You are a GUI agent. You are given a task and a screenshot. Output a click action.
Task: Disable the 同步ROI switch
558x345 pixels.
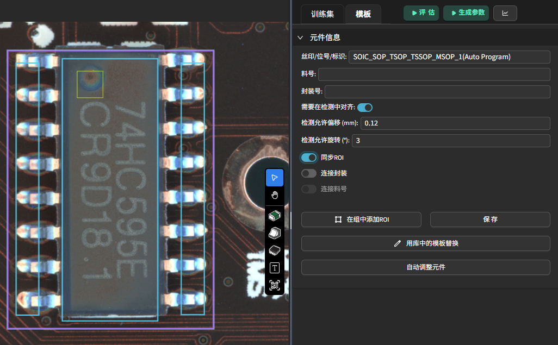(x=309, y=158)
